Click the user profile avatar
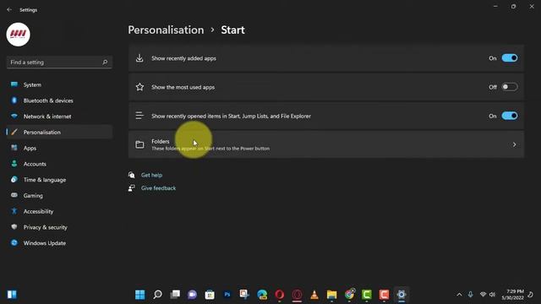This screenshot has height=304, width=541. [x=19, y=35]
